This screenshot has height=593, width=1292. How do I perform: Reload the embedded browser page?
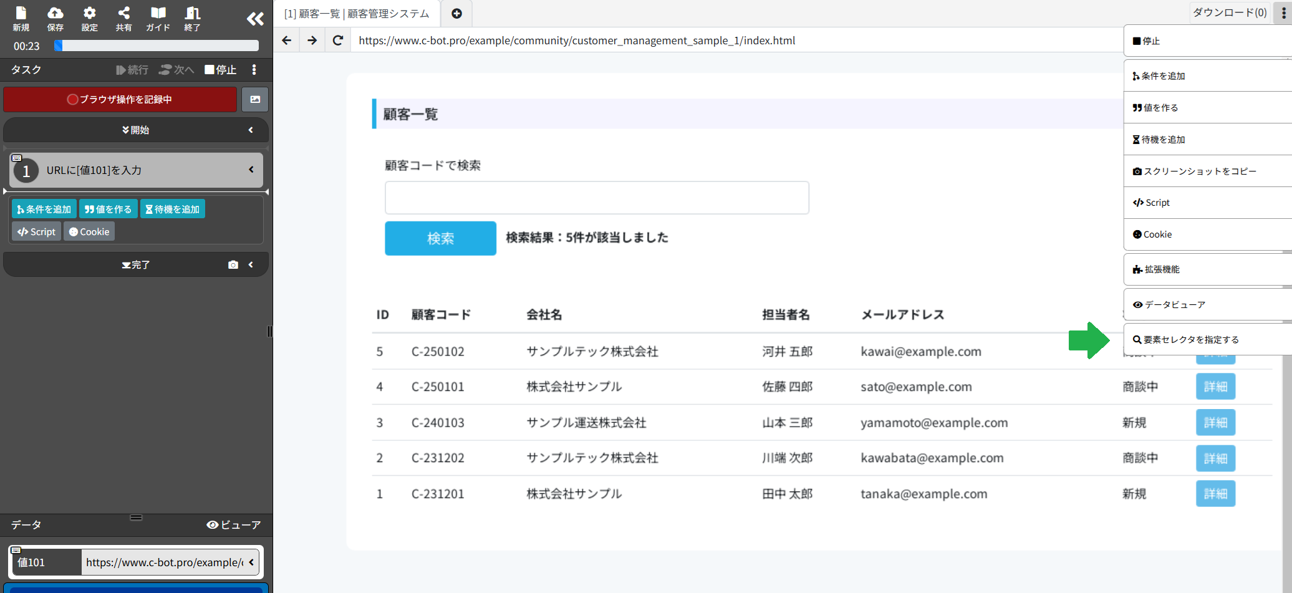click(338, 41)
